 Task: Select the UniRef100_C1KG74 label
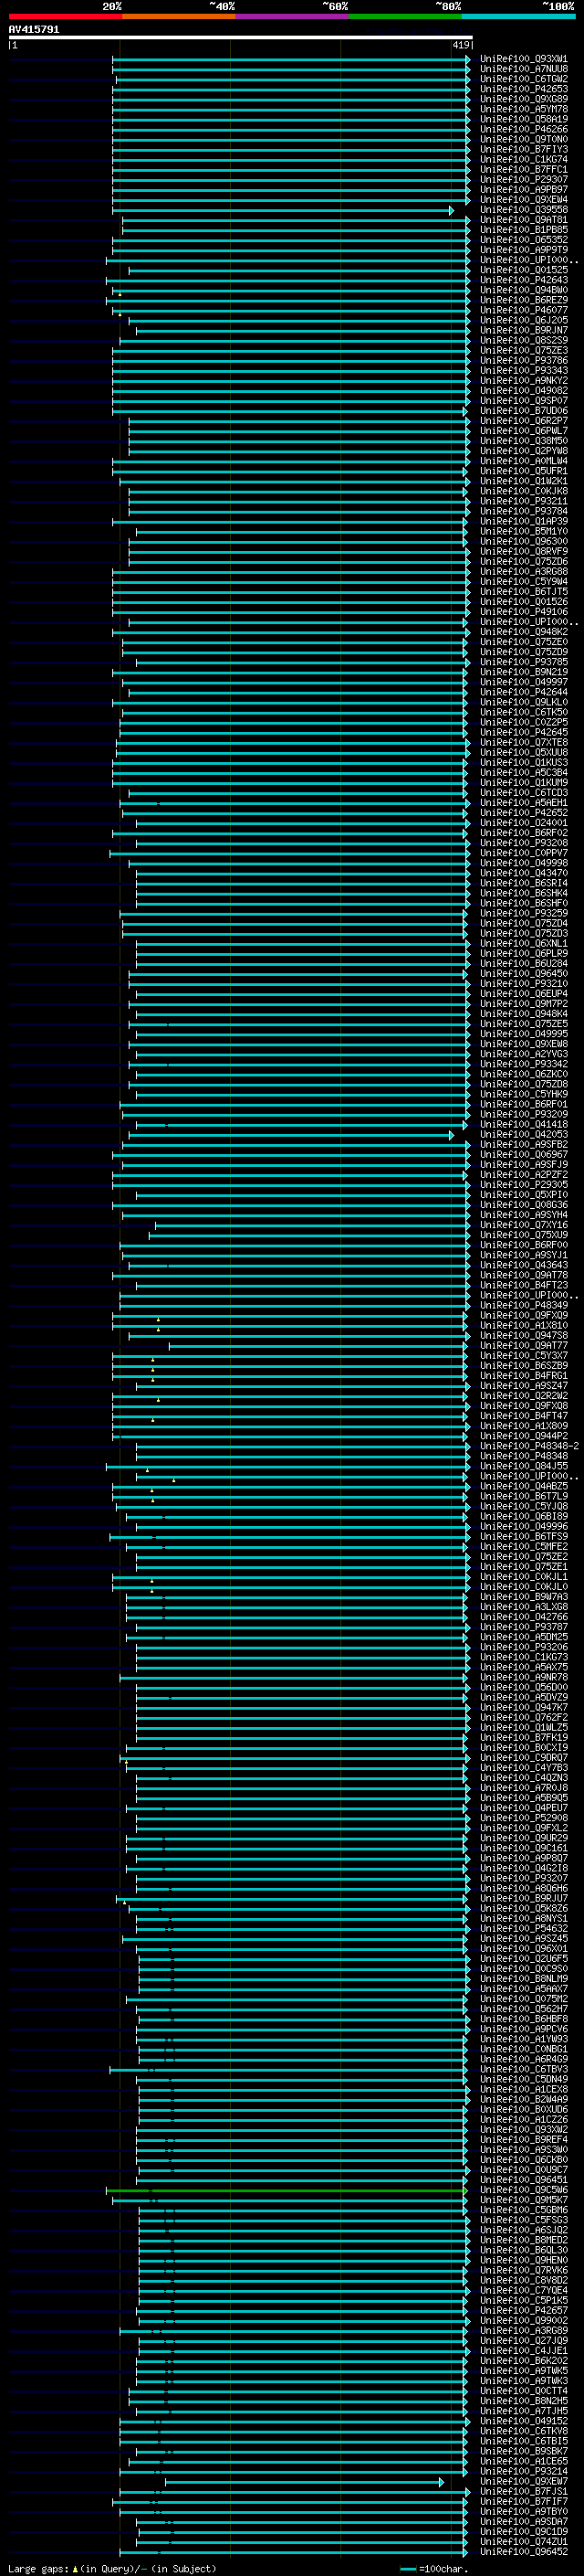pyautogui.click(x=523, y=159)
